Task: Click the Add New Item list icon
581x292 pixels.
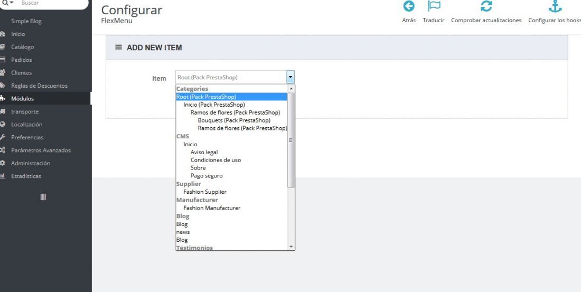Action: point(118,48)
